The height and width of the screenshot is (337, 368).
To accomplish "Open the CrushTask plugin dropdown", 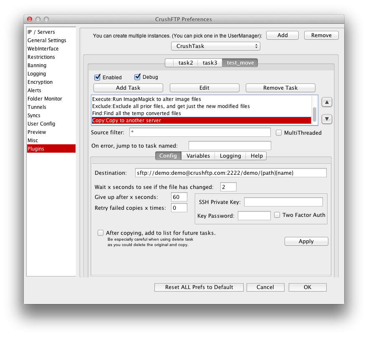I will pos(215,46).
